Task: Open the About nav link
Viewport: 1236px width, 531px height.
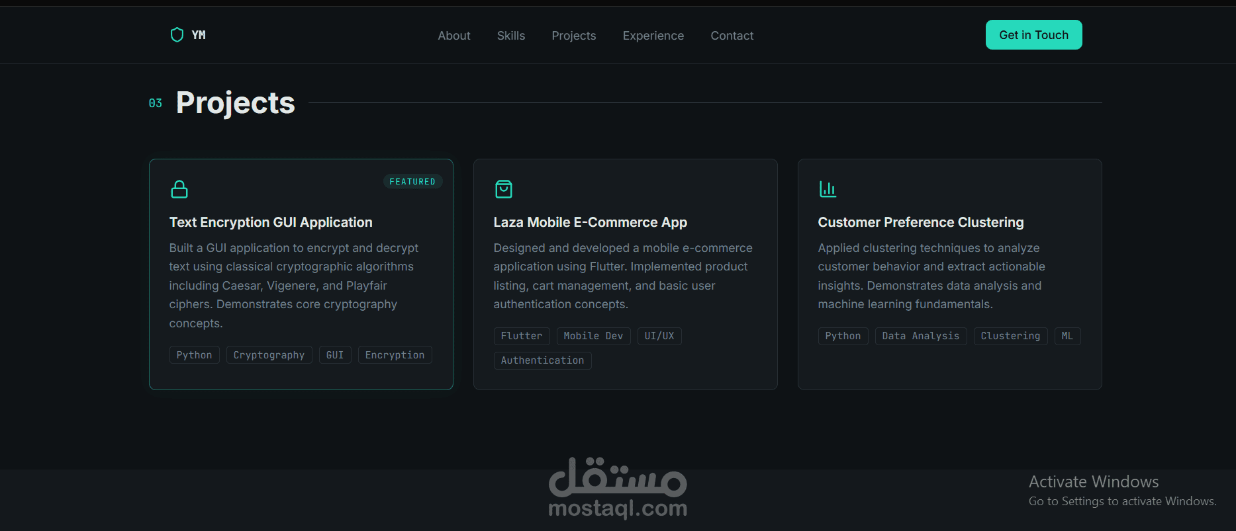Action: 454,36
